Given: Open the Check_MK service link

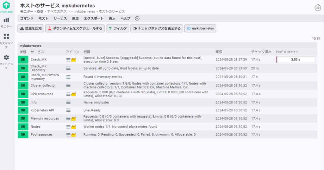Looking at the screenshot, I should 39,60.
